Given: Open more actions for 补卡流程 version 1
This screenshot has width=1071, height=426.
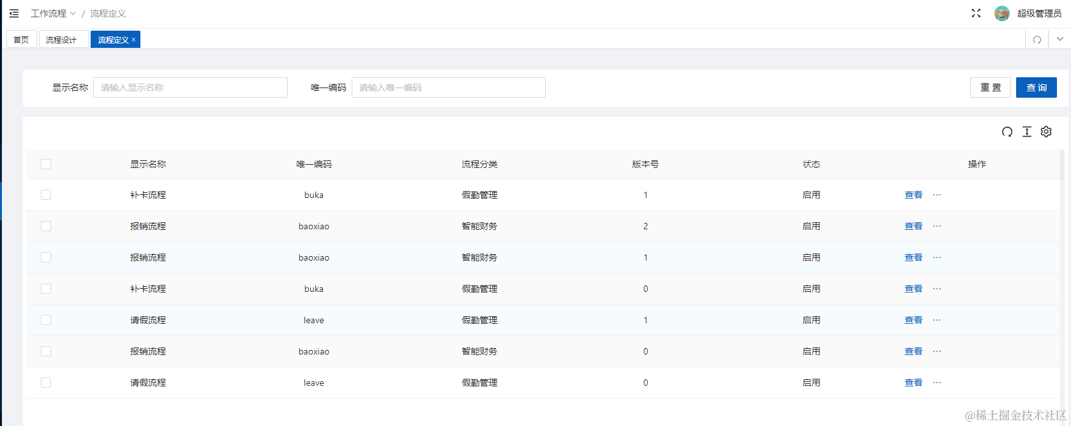Looking at the screenshot, I should tap(937, 195).
